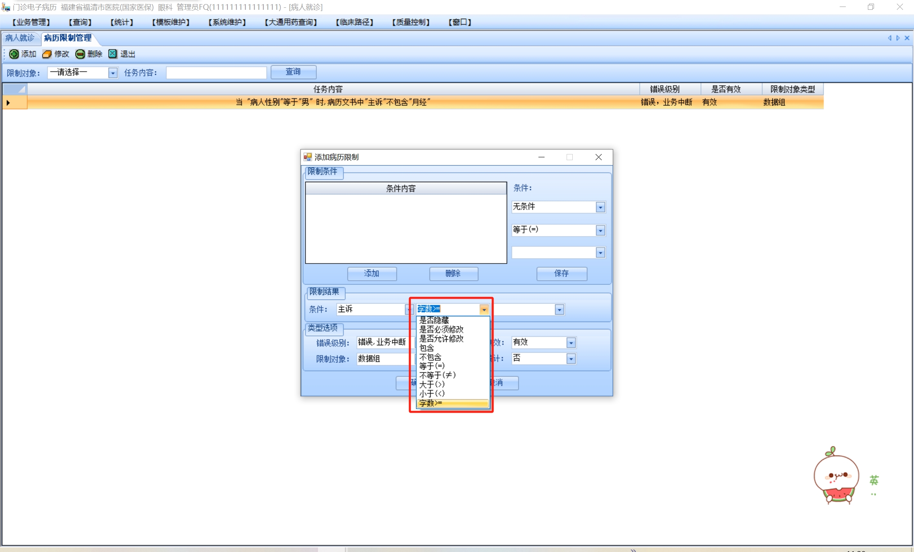
Task: Expand the 限制对象 请选择 dropdown
Action: (113, 73)
